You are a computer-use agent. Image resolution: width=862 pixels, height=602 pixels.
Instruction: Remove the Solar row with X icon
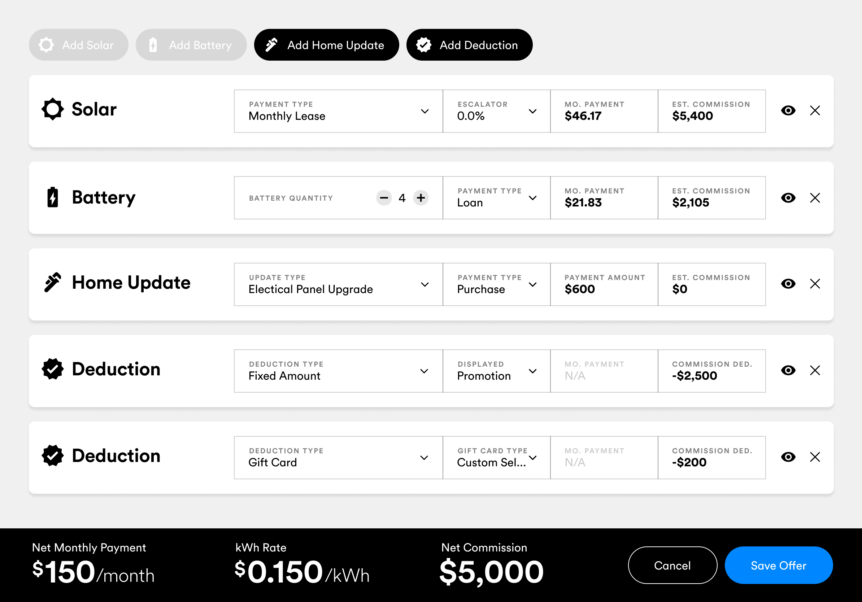[815, 111]
